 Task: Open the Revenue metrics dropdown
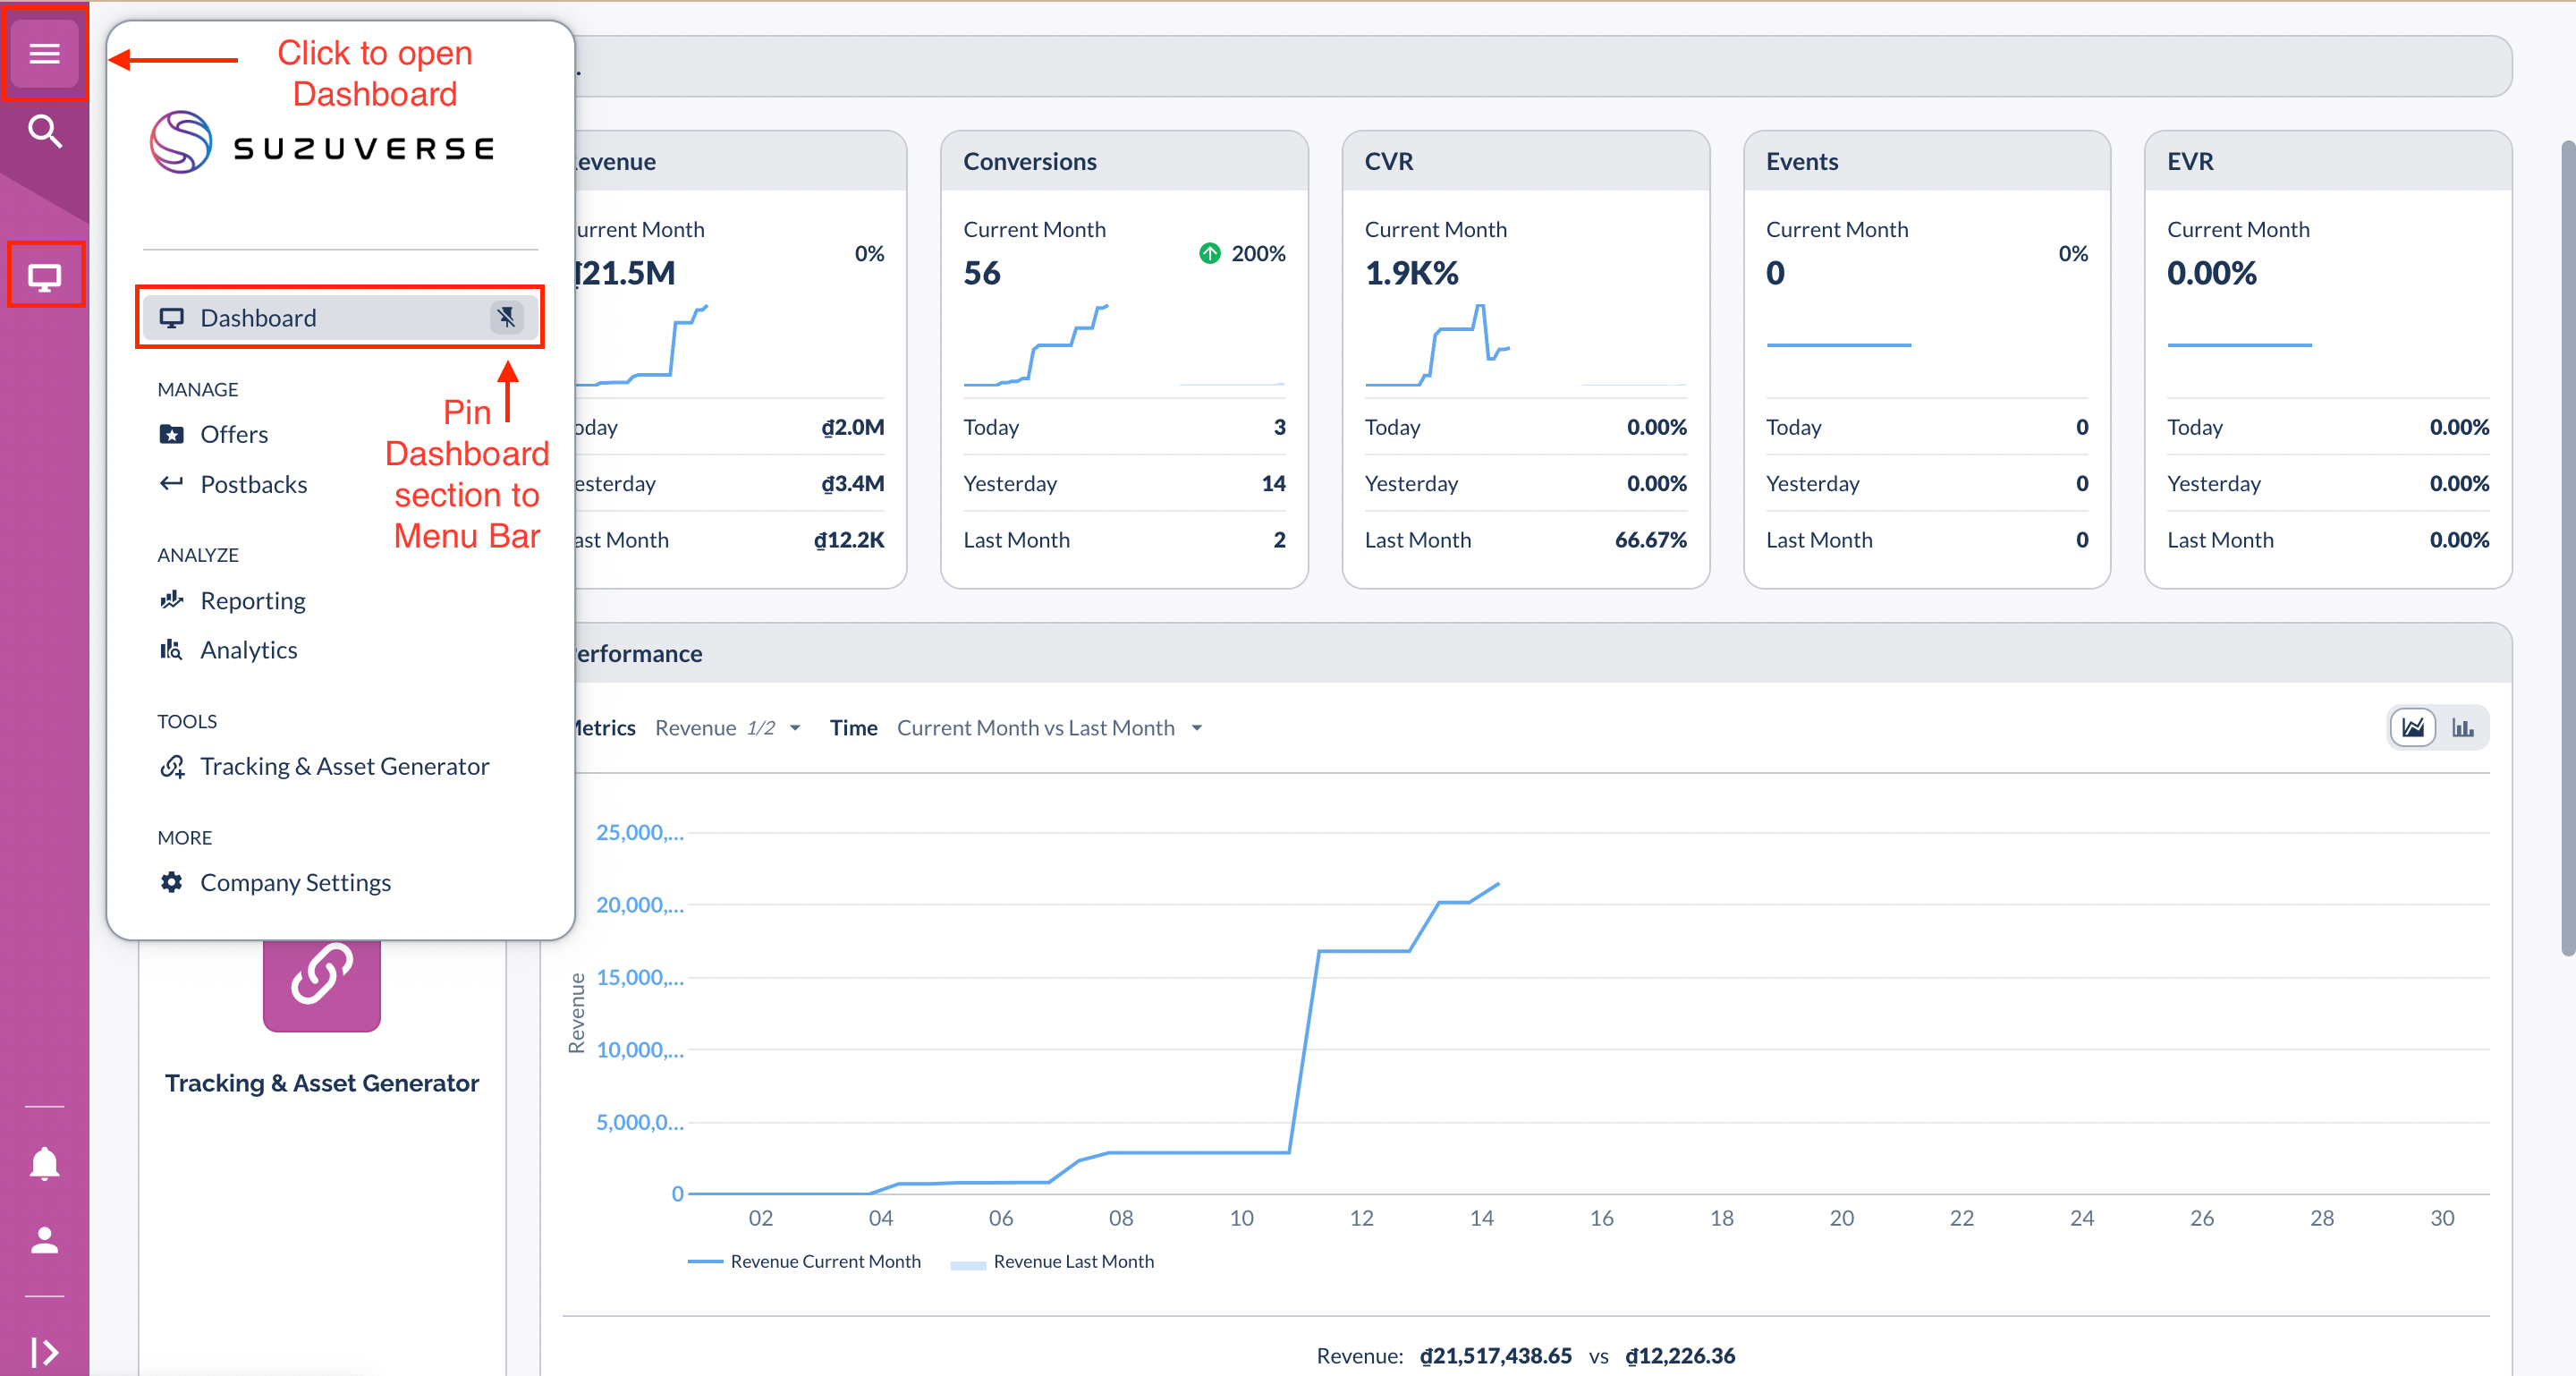click(x=727, y=728)
